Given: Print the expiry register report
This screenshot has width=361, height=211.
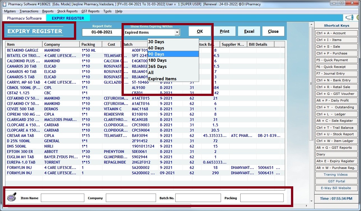Looking at the screenshot, I should (225, 31).
